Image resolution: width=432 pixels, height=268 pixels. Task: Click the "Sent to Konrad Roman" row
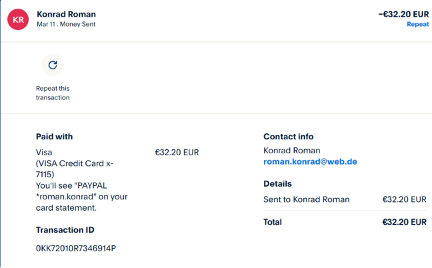(x=307, y=199)
